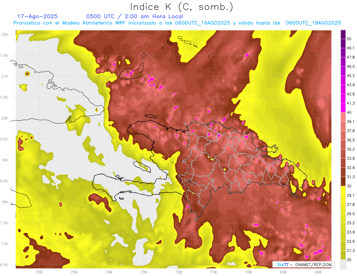Click the "71W" longitude label
This screenshot has height=276, width=357.
click(x=213, y=272)
